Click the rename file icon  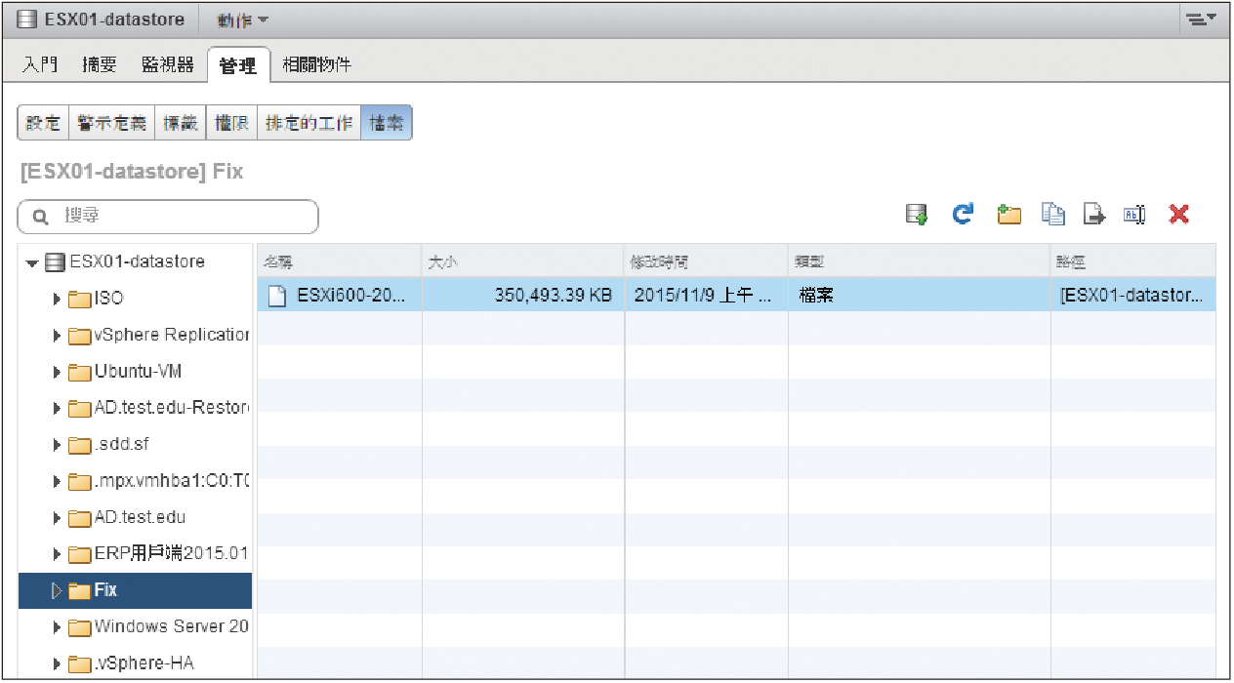tap(1134, 216)
